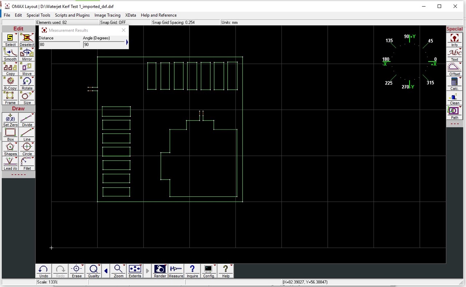Screen dimensions: 466x287
Task: Click the Distance value field
Action: [60, 44]
